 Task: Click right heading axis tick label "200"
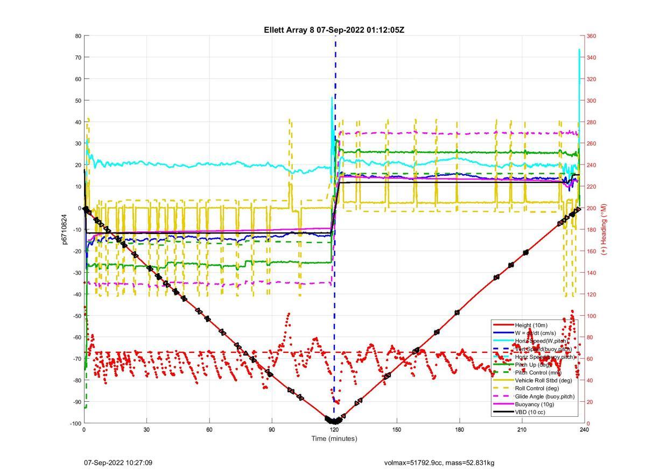click(591, 208)
